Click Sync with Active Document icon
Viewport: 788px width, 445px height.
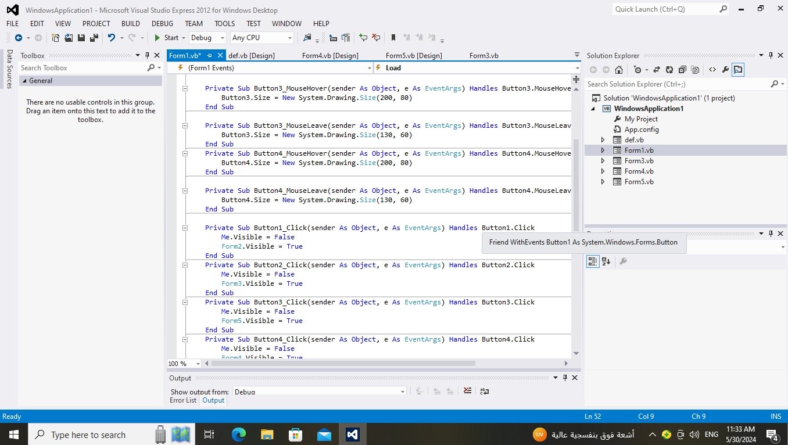click(657, 70)
